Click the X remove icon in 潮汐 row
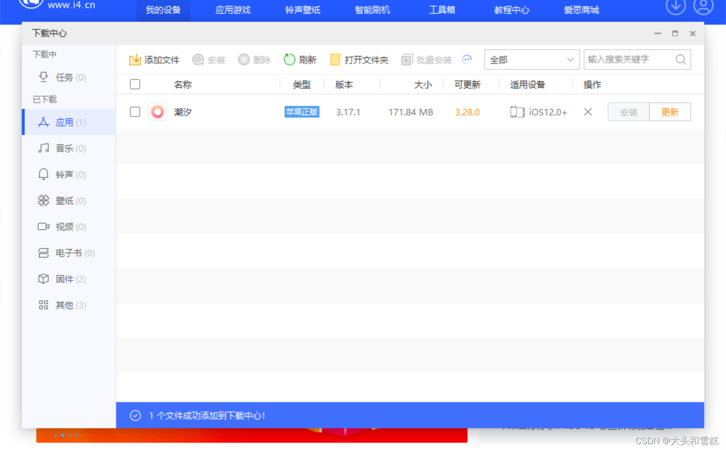The width and height of the screenshot is (726, 450). tap(588, 112)
